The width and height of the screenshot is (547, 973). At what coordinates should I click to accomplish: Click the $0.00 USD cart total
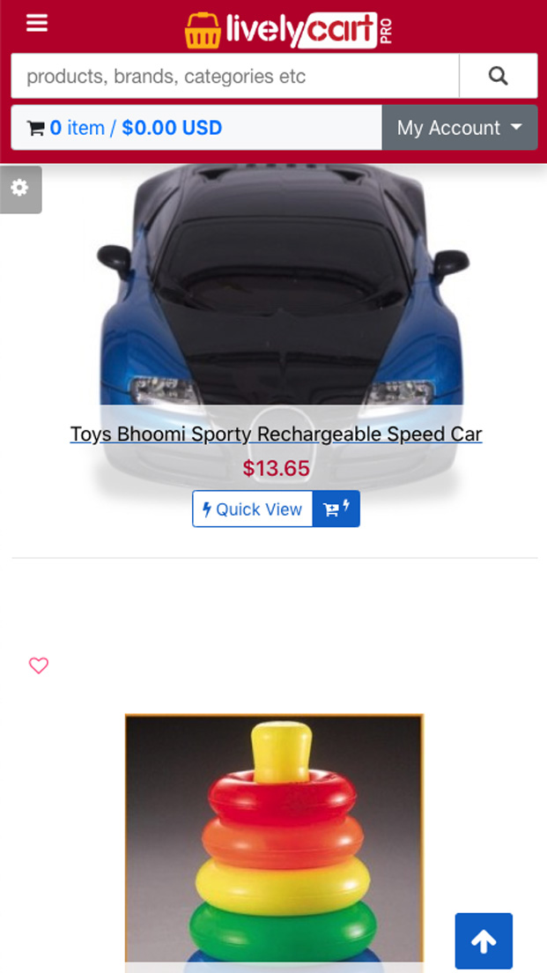172,128
